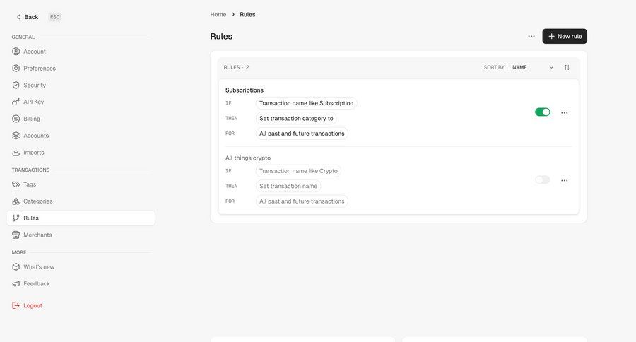
Task: Click Back text in sidebar header
Action: click(x=31, y=17)
